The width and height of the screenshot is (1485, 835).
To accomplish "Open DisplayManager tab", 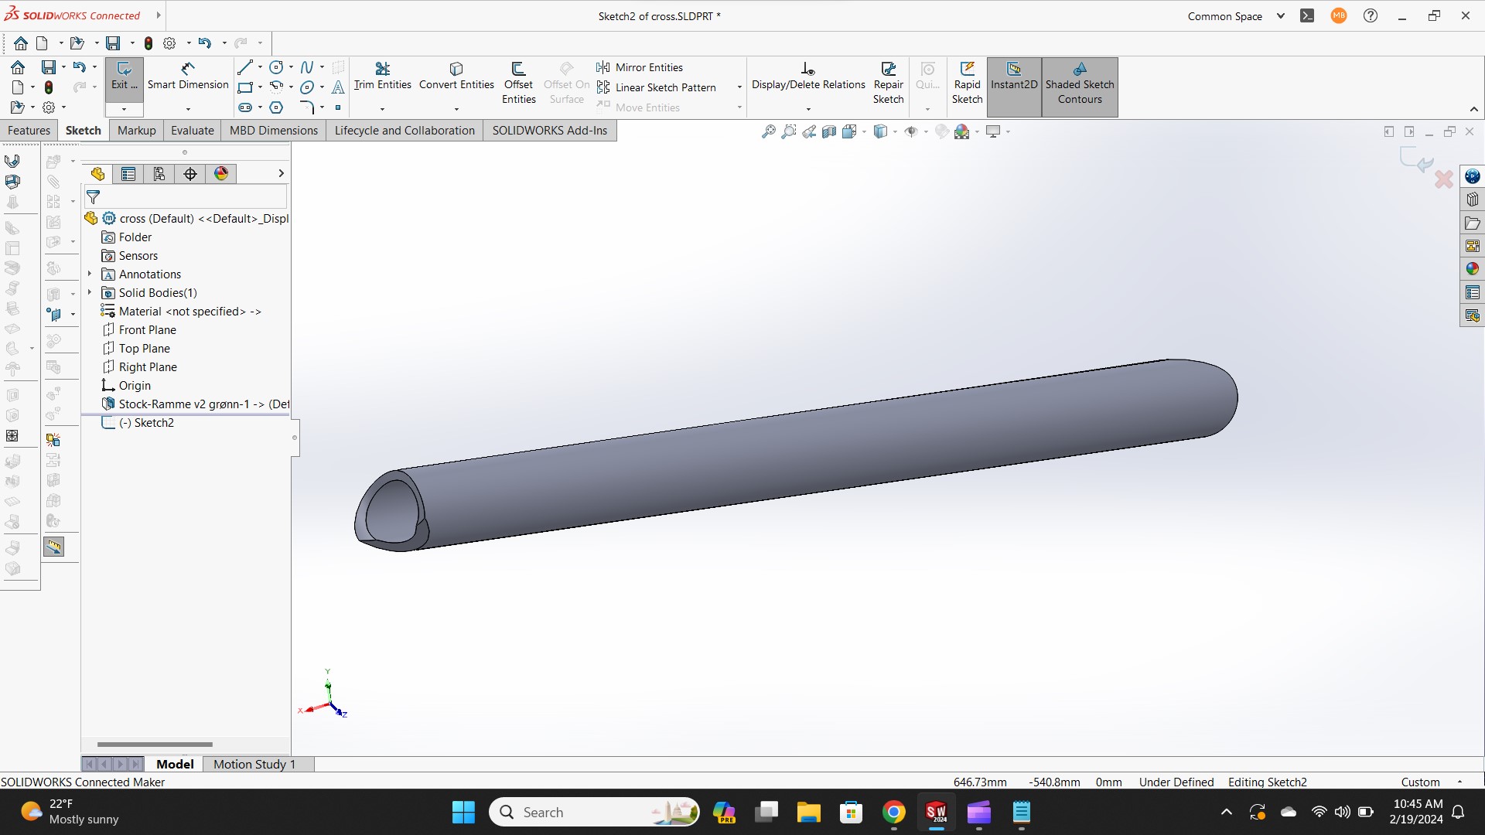I will click(x=221, y=174).
